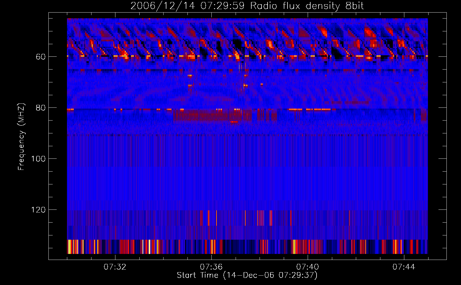Click the 'Frequency (MHZ)' y-axis label
Viewport: 461px width, 285px height.
pyautogui.click(x=21, y=137)
